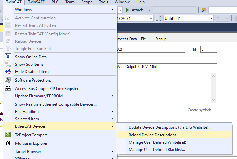The image size is (237, 159).
Task: Expand Update Firmware/EEPROM submenu
Action: [60, 96]
